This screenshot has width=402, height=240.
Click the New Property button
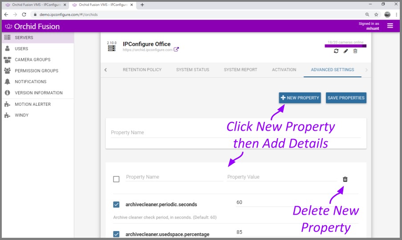coord(300,98)
